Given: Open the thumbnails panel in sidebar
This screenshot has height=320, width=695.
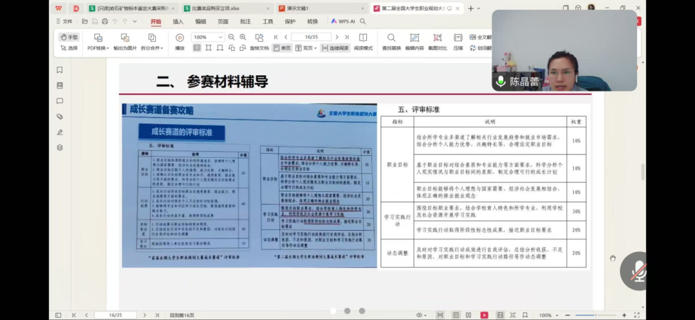Looking at the screenshot, I should point(60,85).
